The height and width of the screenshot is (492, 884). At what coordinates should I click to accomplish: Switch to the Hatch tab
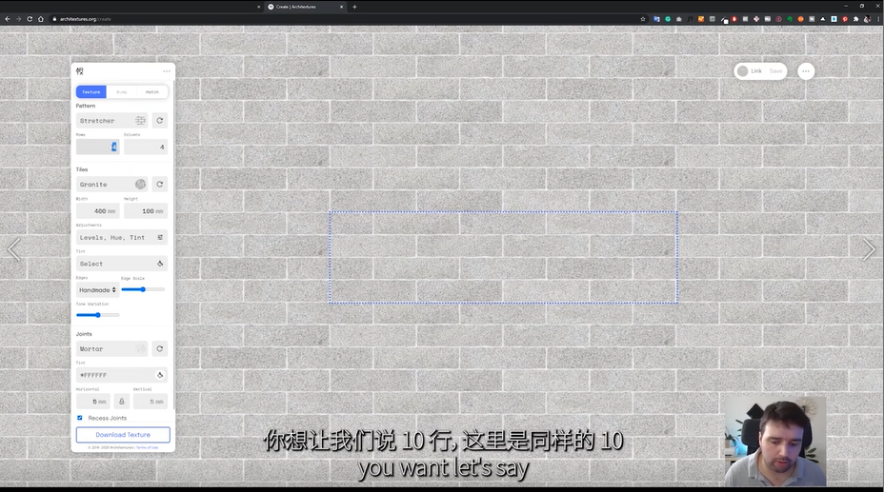(152, 91)
